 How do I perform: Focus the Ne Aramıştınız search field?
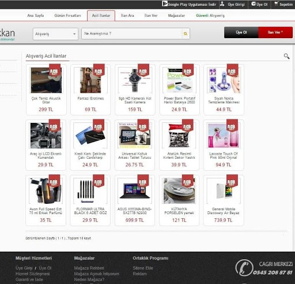(132, 33)
